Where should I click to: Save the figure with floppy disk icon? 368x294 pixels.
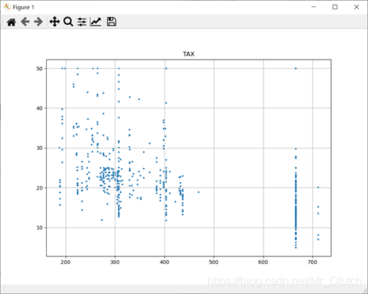coord(112,21)
